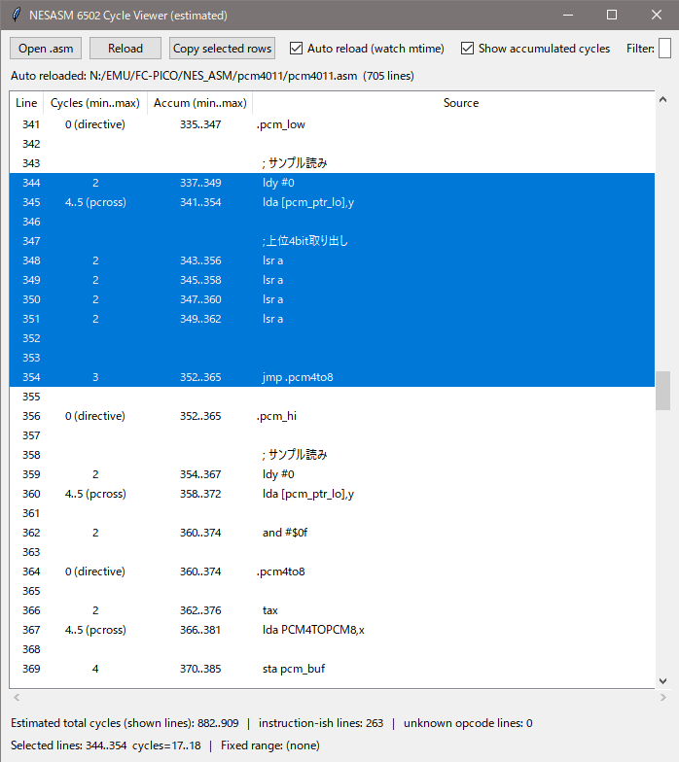Select row 360 lda [pcm_ptr_lo],y
The image size is (679, 762).
coord(333,494)
